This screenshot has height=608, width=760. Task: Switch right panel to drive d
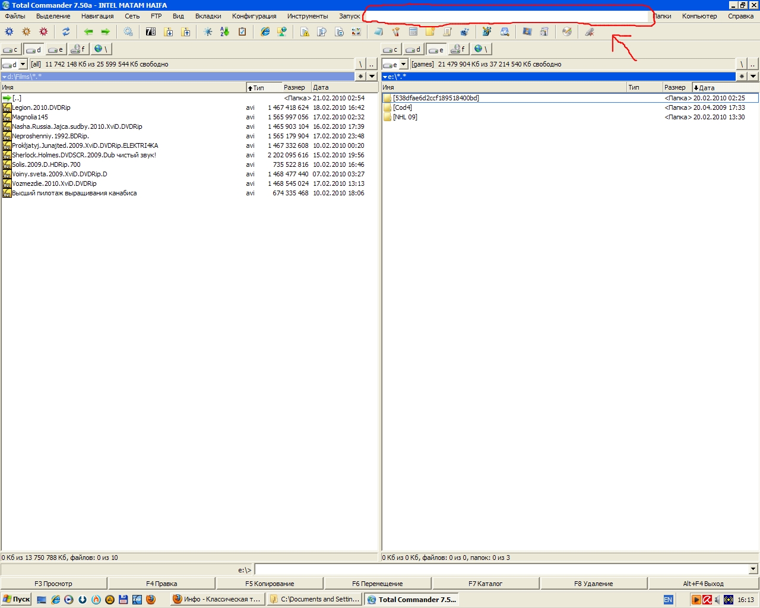[413, 50]
